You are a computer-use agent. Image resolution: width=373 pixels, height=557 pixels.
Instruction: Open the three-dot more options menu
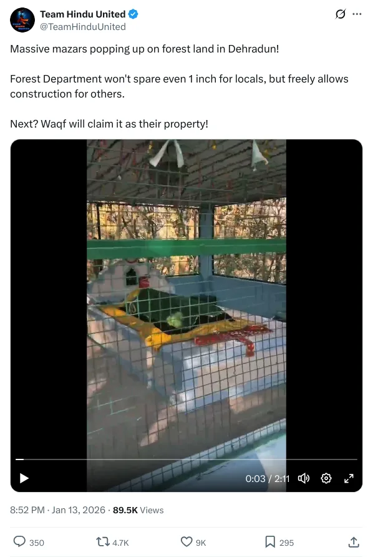[x=357, y=14]
